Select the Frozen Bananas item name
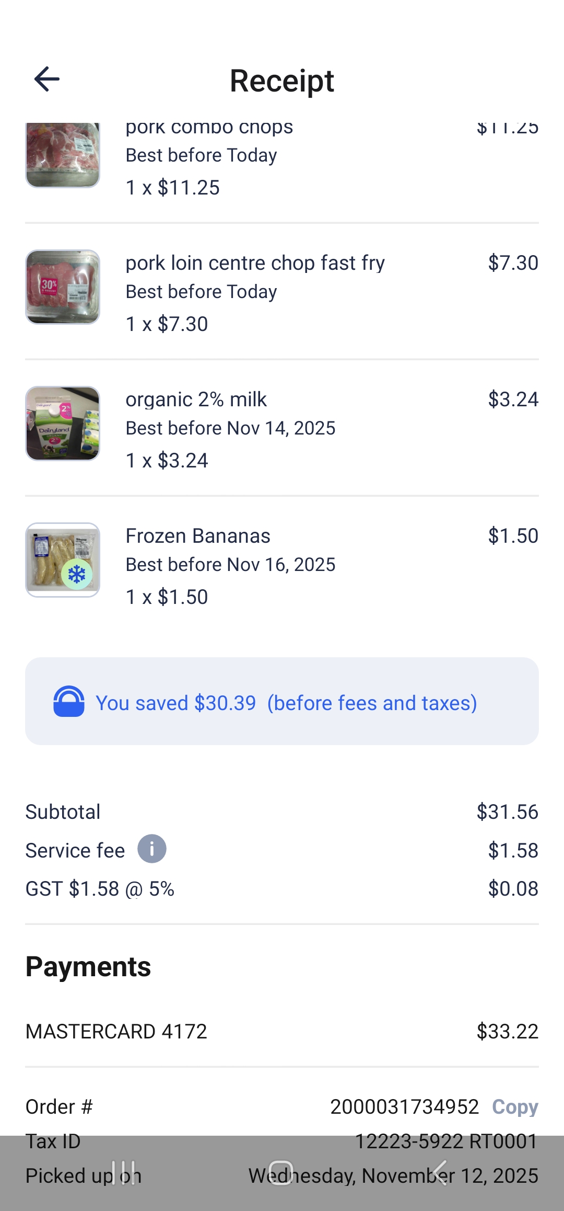Screen dimensions: 564x1211 [x=198, y=536]
